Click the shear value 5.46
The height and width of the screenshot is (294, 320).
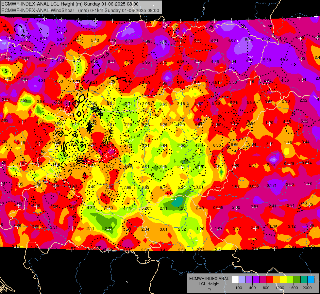tap(163, 41)
